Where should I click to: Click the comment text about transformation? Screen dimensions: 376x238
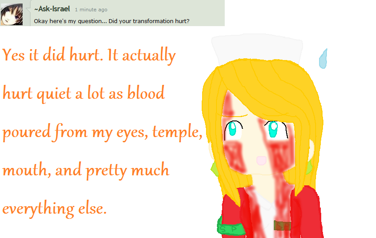112,21
